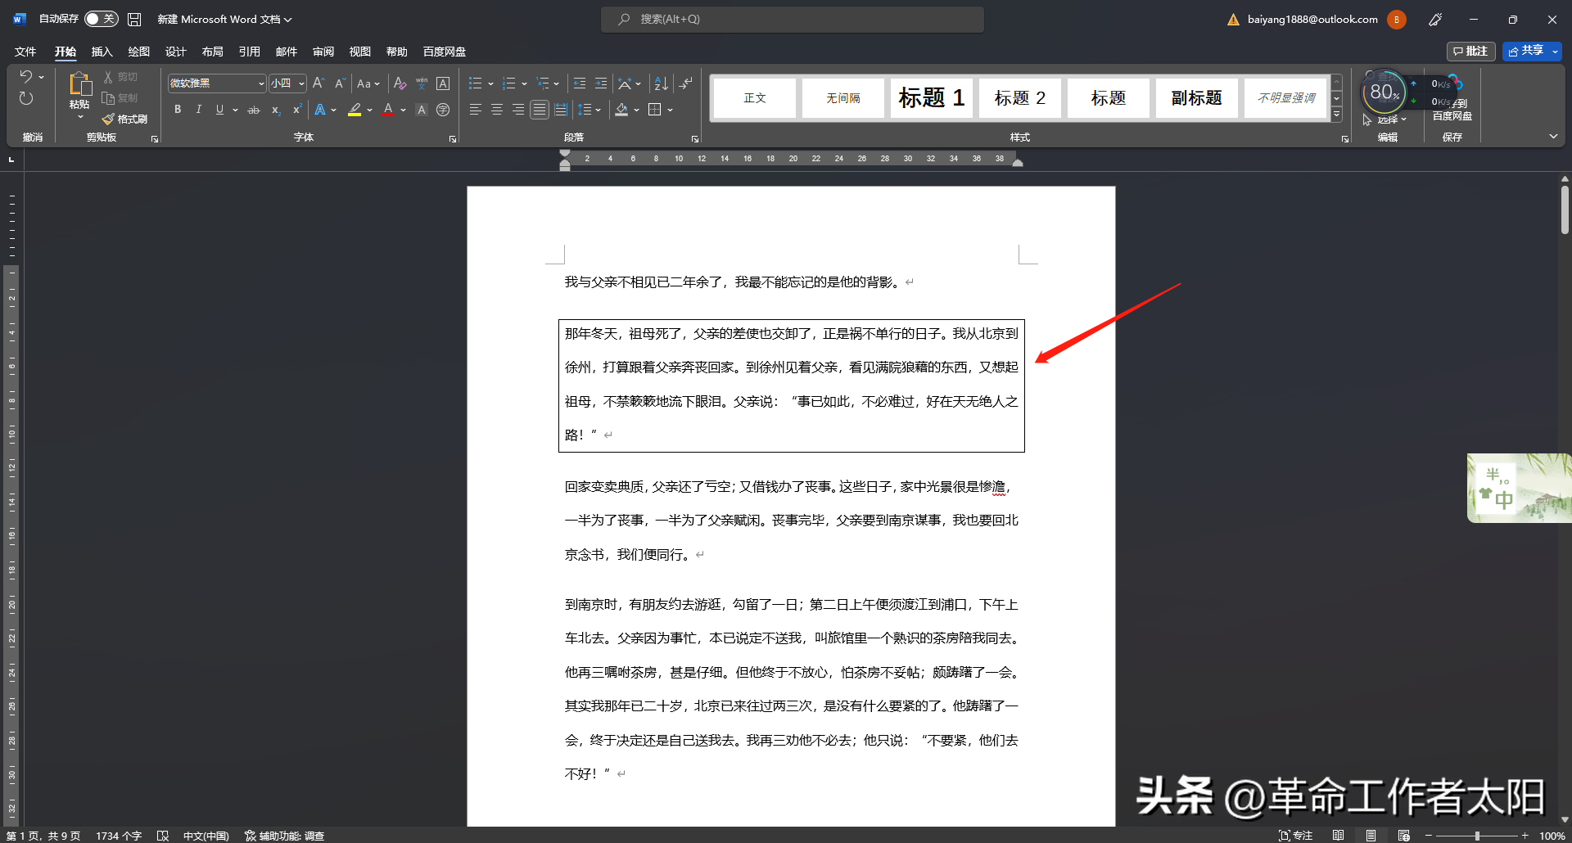Toggle justified alignment
1572x843 pixels.
pos(539,110)
